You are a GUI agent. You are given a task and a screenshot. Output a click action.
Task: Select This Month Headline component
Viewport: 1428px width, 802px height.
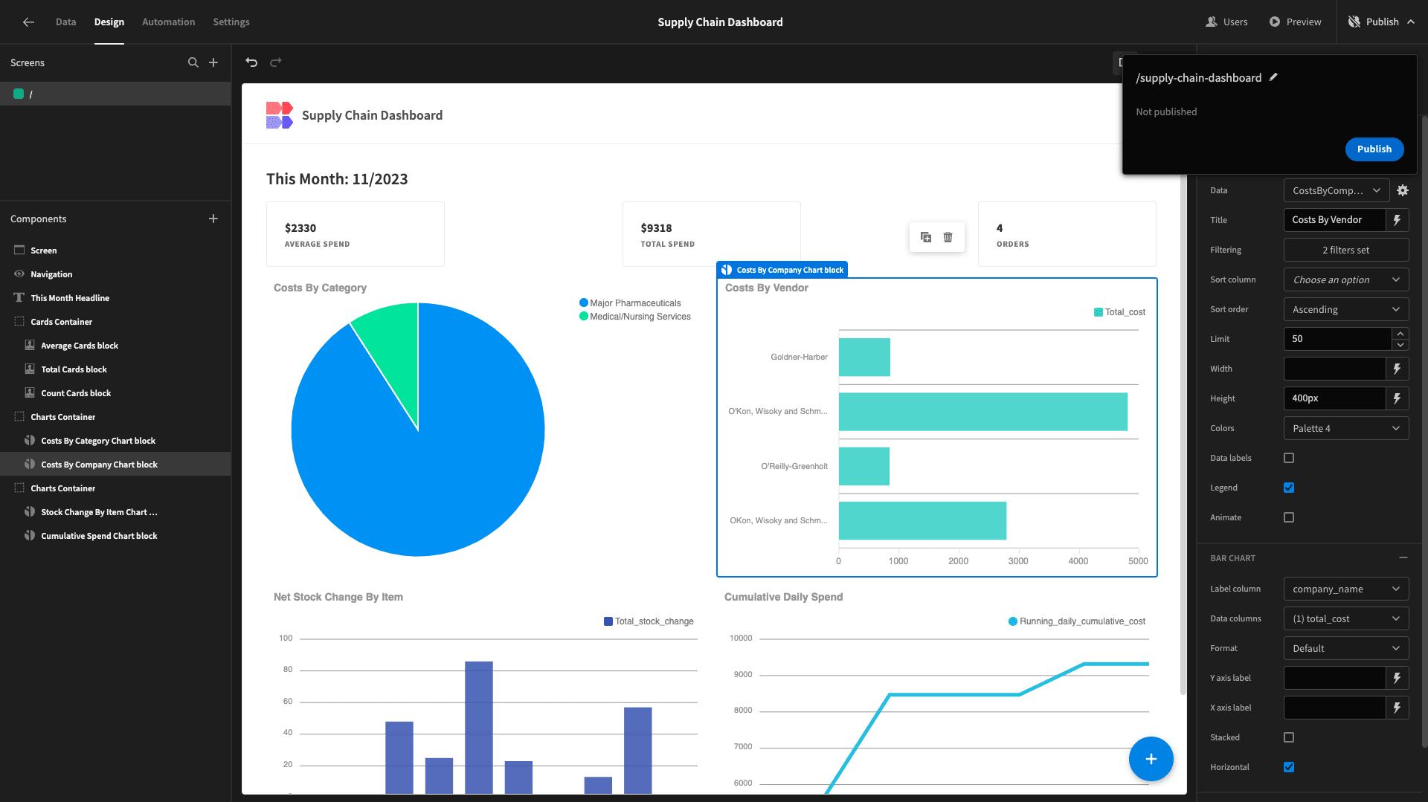115,298
